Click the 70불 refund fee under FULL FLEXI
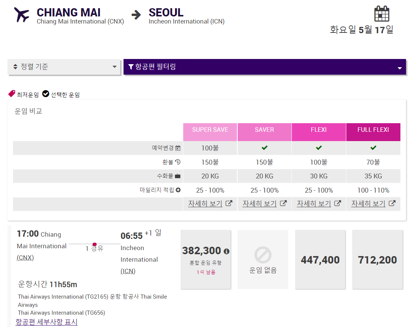The height and width of the screenshot is (327, 409). click(x=373, y=162)
